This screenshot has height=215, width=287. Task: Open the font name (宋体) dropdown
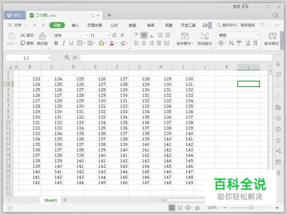[x=88, y=35]
